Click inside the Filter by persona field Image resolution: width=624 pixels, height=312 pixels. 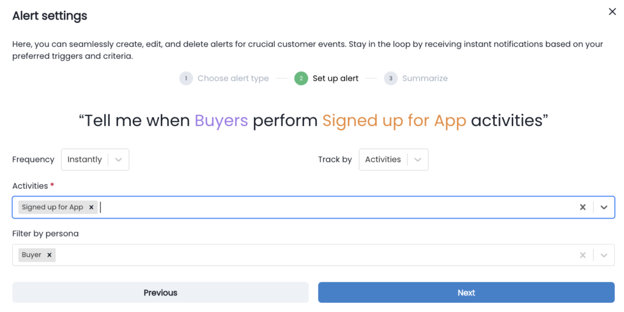[x=305, y=255]
